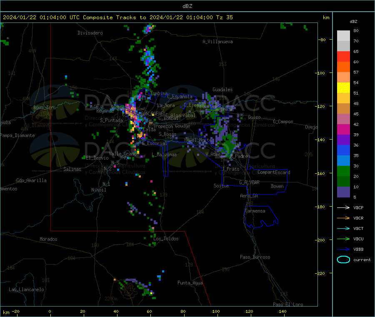
Task: Click the Morados map label
Action: pos(48,239)
